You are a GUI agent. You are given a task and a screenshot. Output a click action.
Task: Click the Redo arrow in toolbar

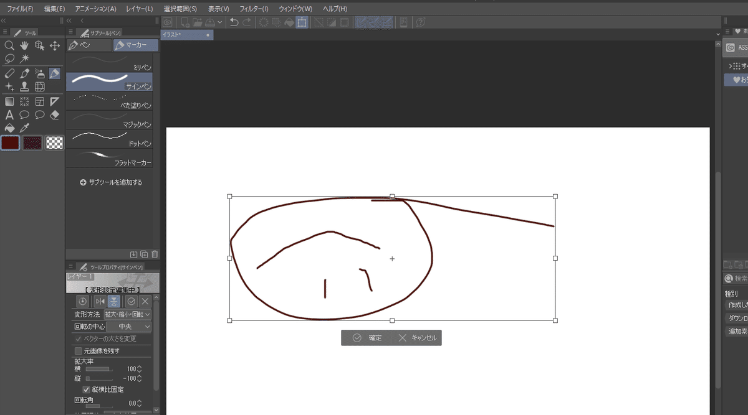click(x=246, y=22)
